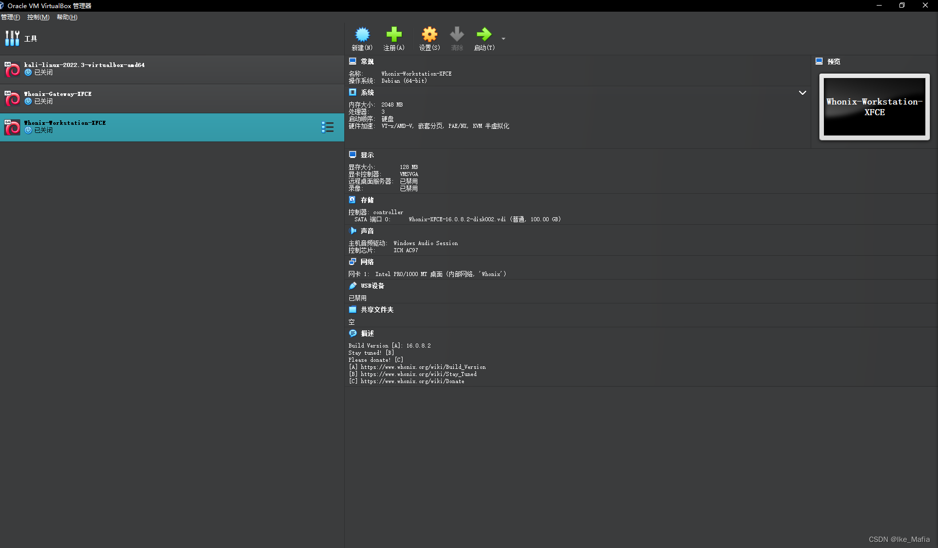
Task: Click the Build_Version wiki URL text
Action: click(423, 367)
